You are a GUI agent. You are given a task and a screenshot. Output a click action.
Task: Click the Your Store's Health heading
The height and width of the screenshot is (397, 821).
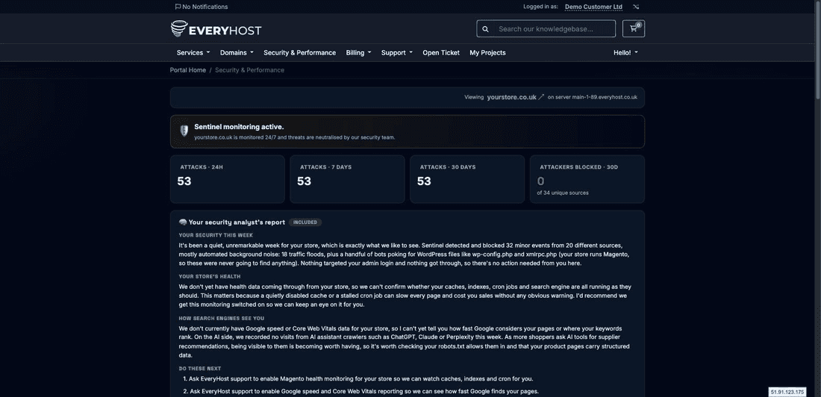pos(210,277)
